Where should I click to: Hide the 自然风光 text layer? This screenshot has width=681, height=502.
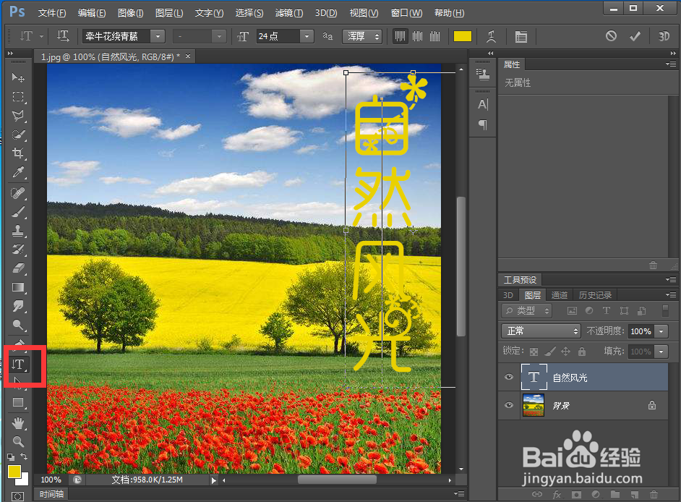[509, 377]
